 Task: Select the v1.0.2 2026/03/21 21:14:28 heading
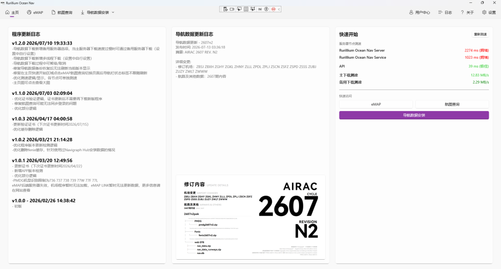coord(42,139)
